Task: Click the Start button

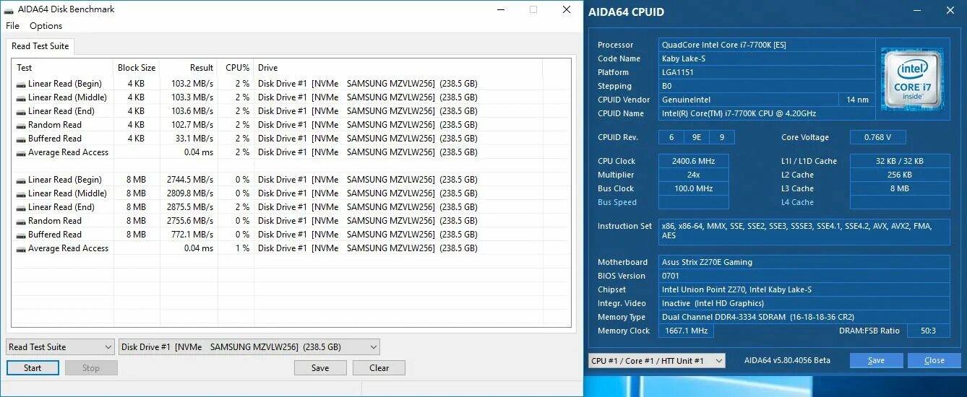Action: 33,368
